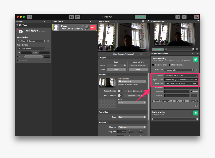This screenshot has height=158, width=215.
Task: Click Freeze Source Record Shortcut button
Action: click(135, 91)
